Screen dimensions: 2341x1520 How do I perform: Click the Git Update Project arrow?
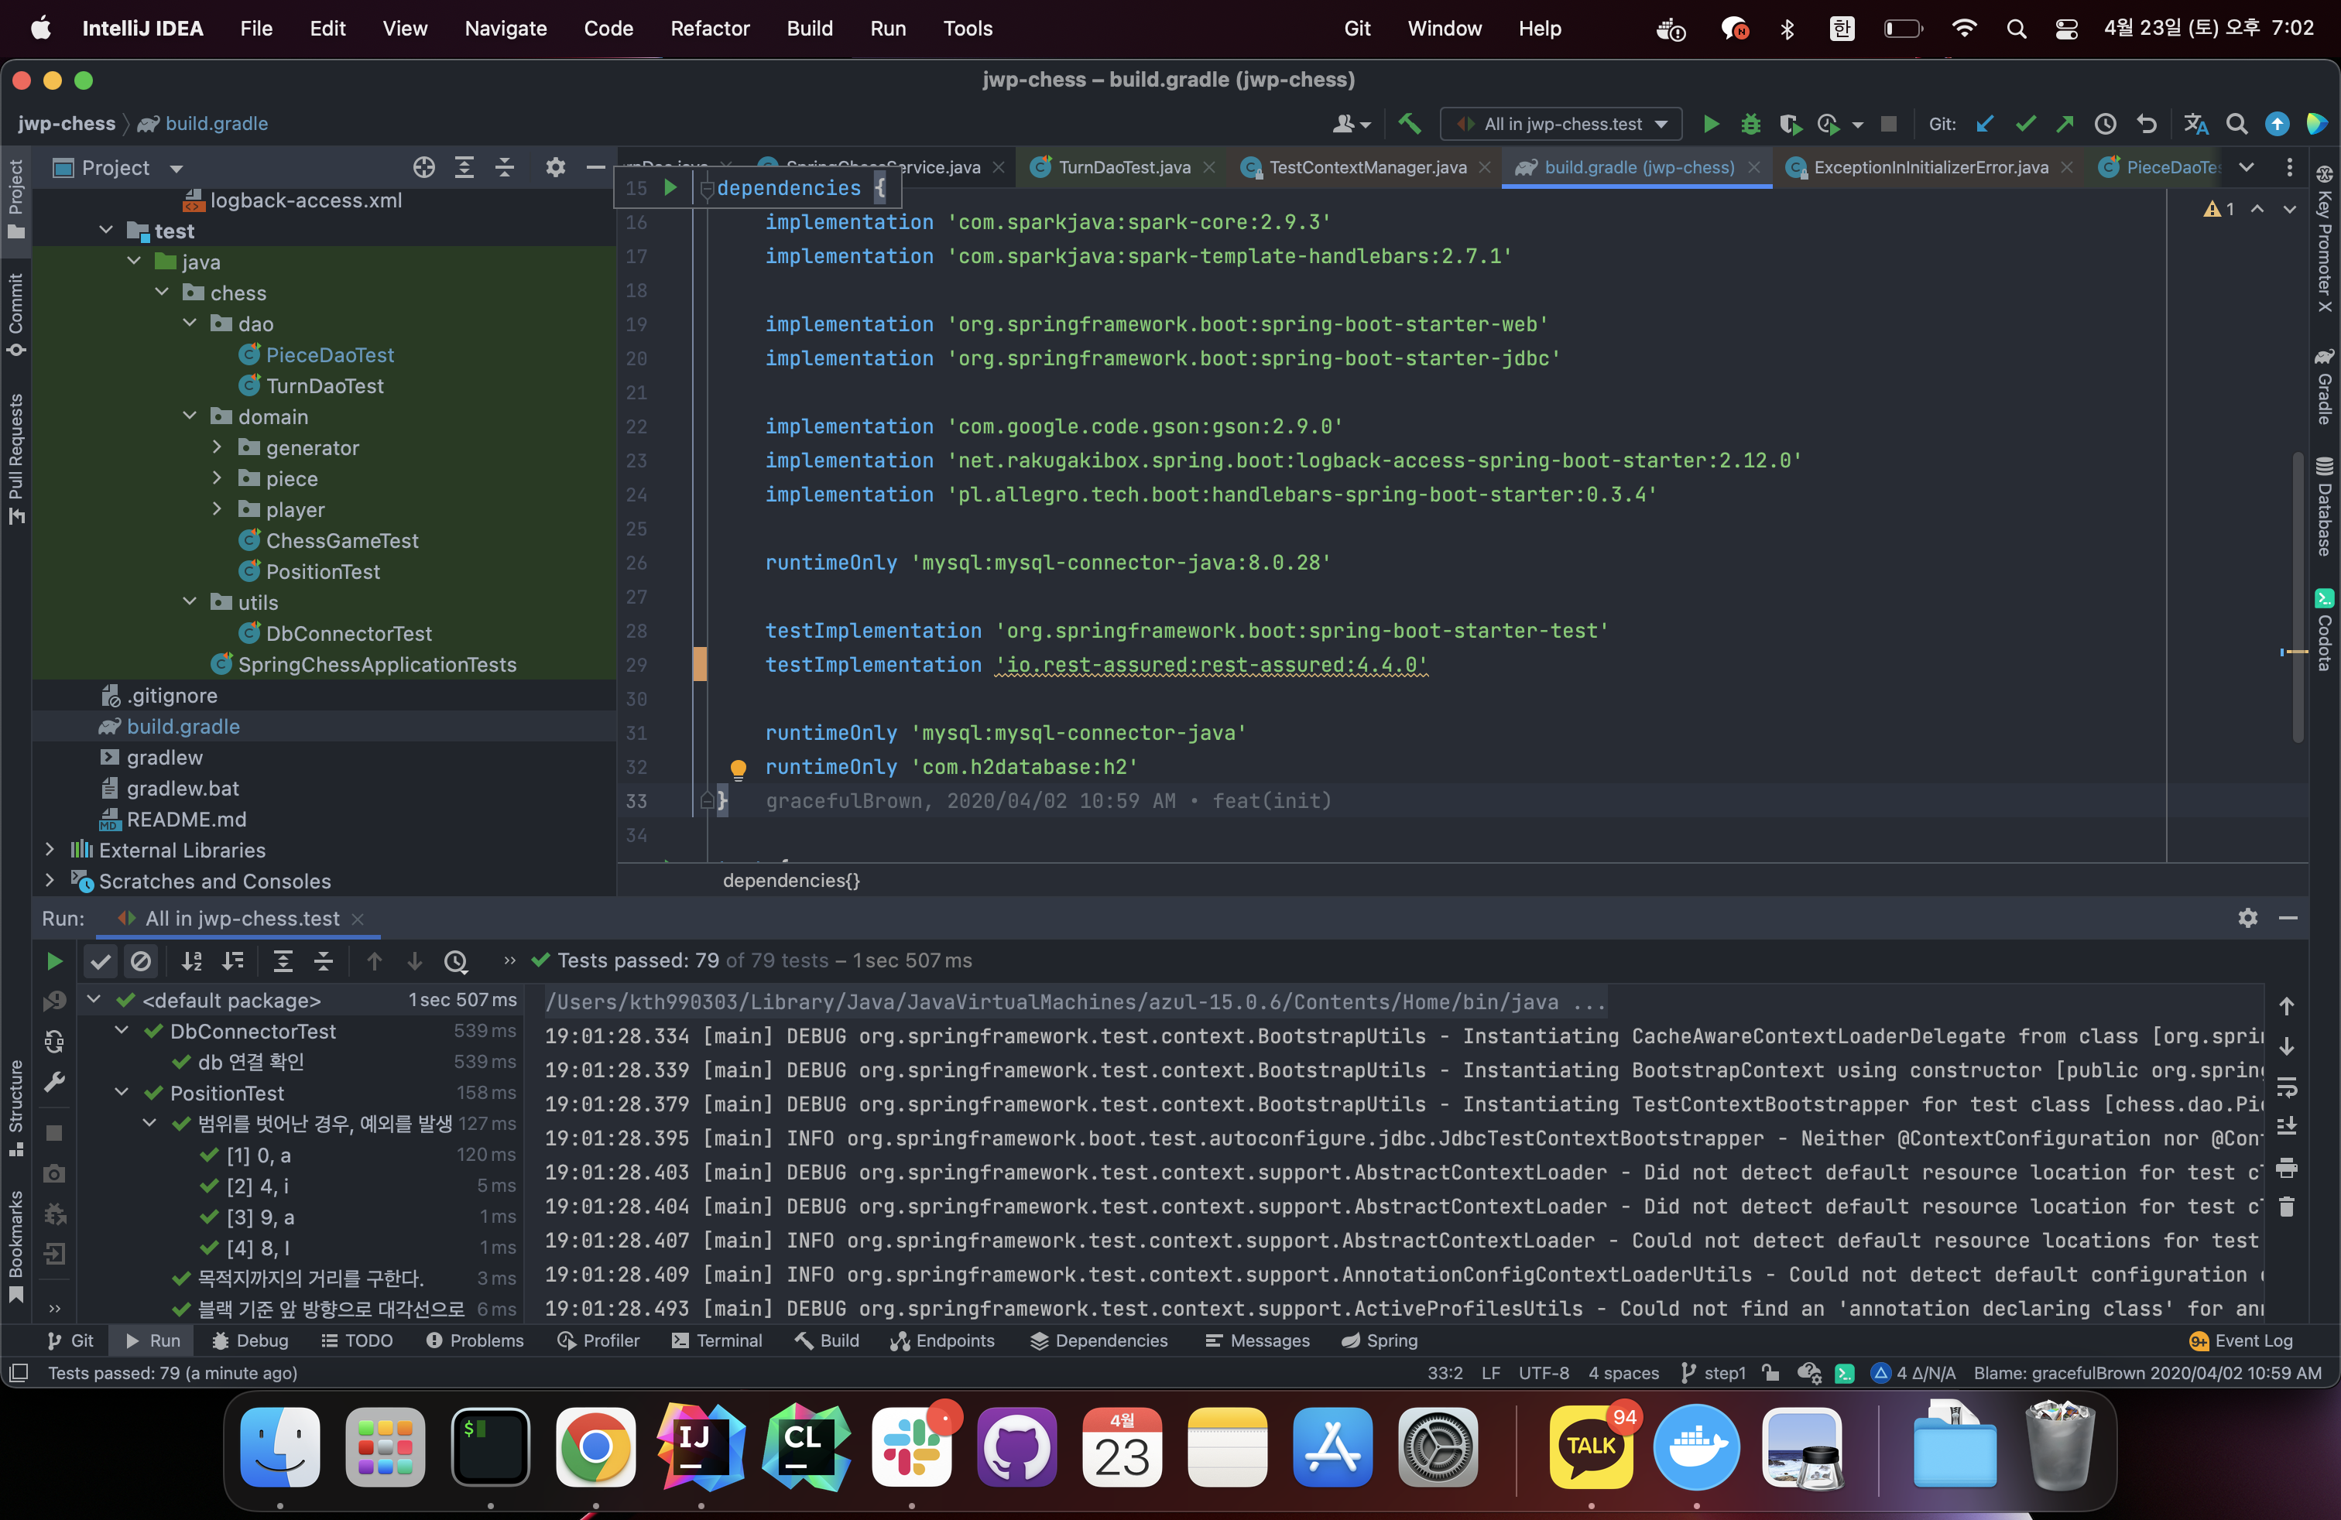pyautogui.click(x=1985, y=124)
